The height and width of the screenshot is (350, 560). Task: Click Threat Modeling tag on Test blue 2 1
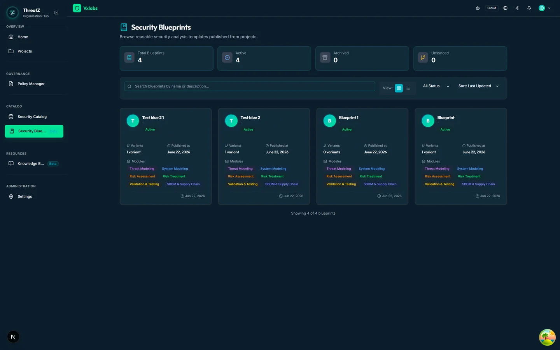click(x=142, y=169)
